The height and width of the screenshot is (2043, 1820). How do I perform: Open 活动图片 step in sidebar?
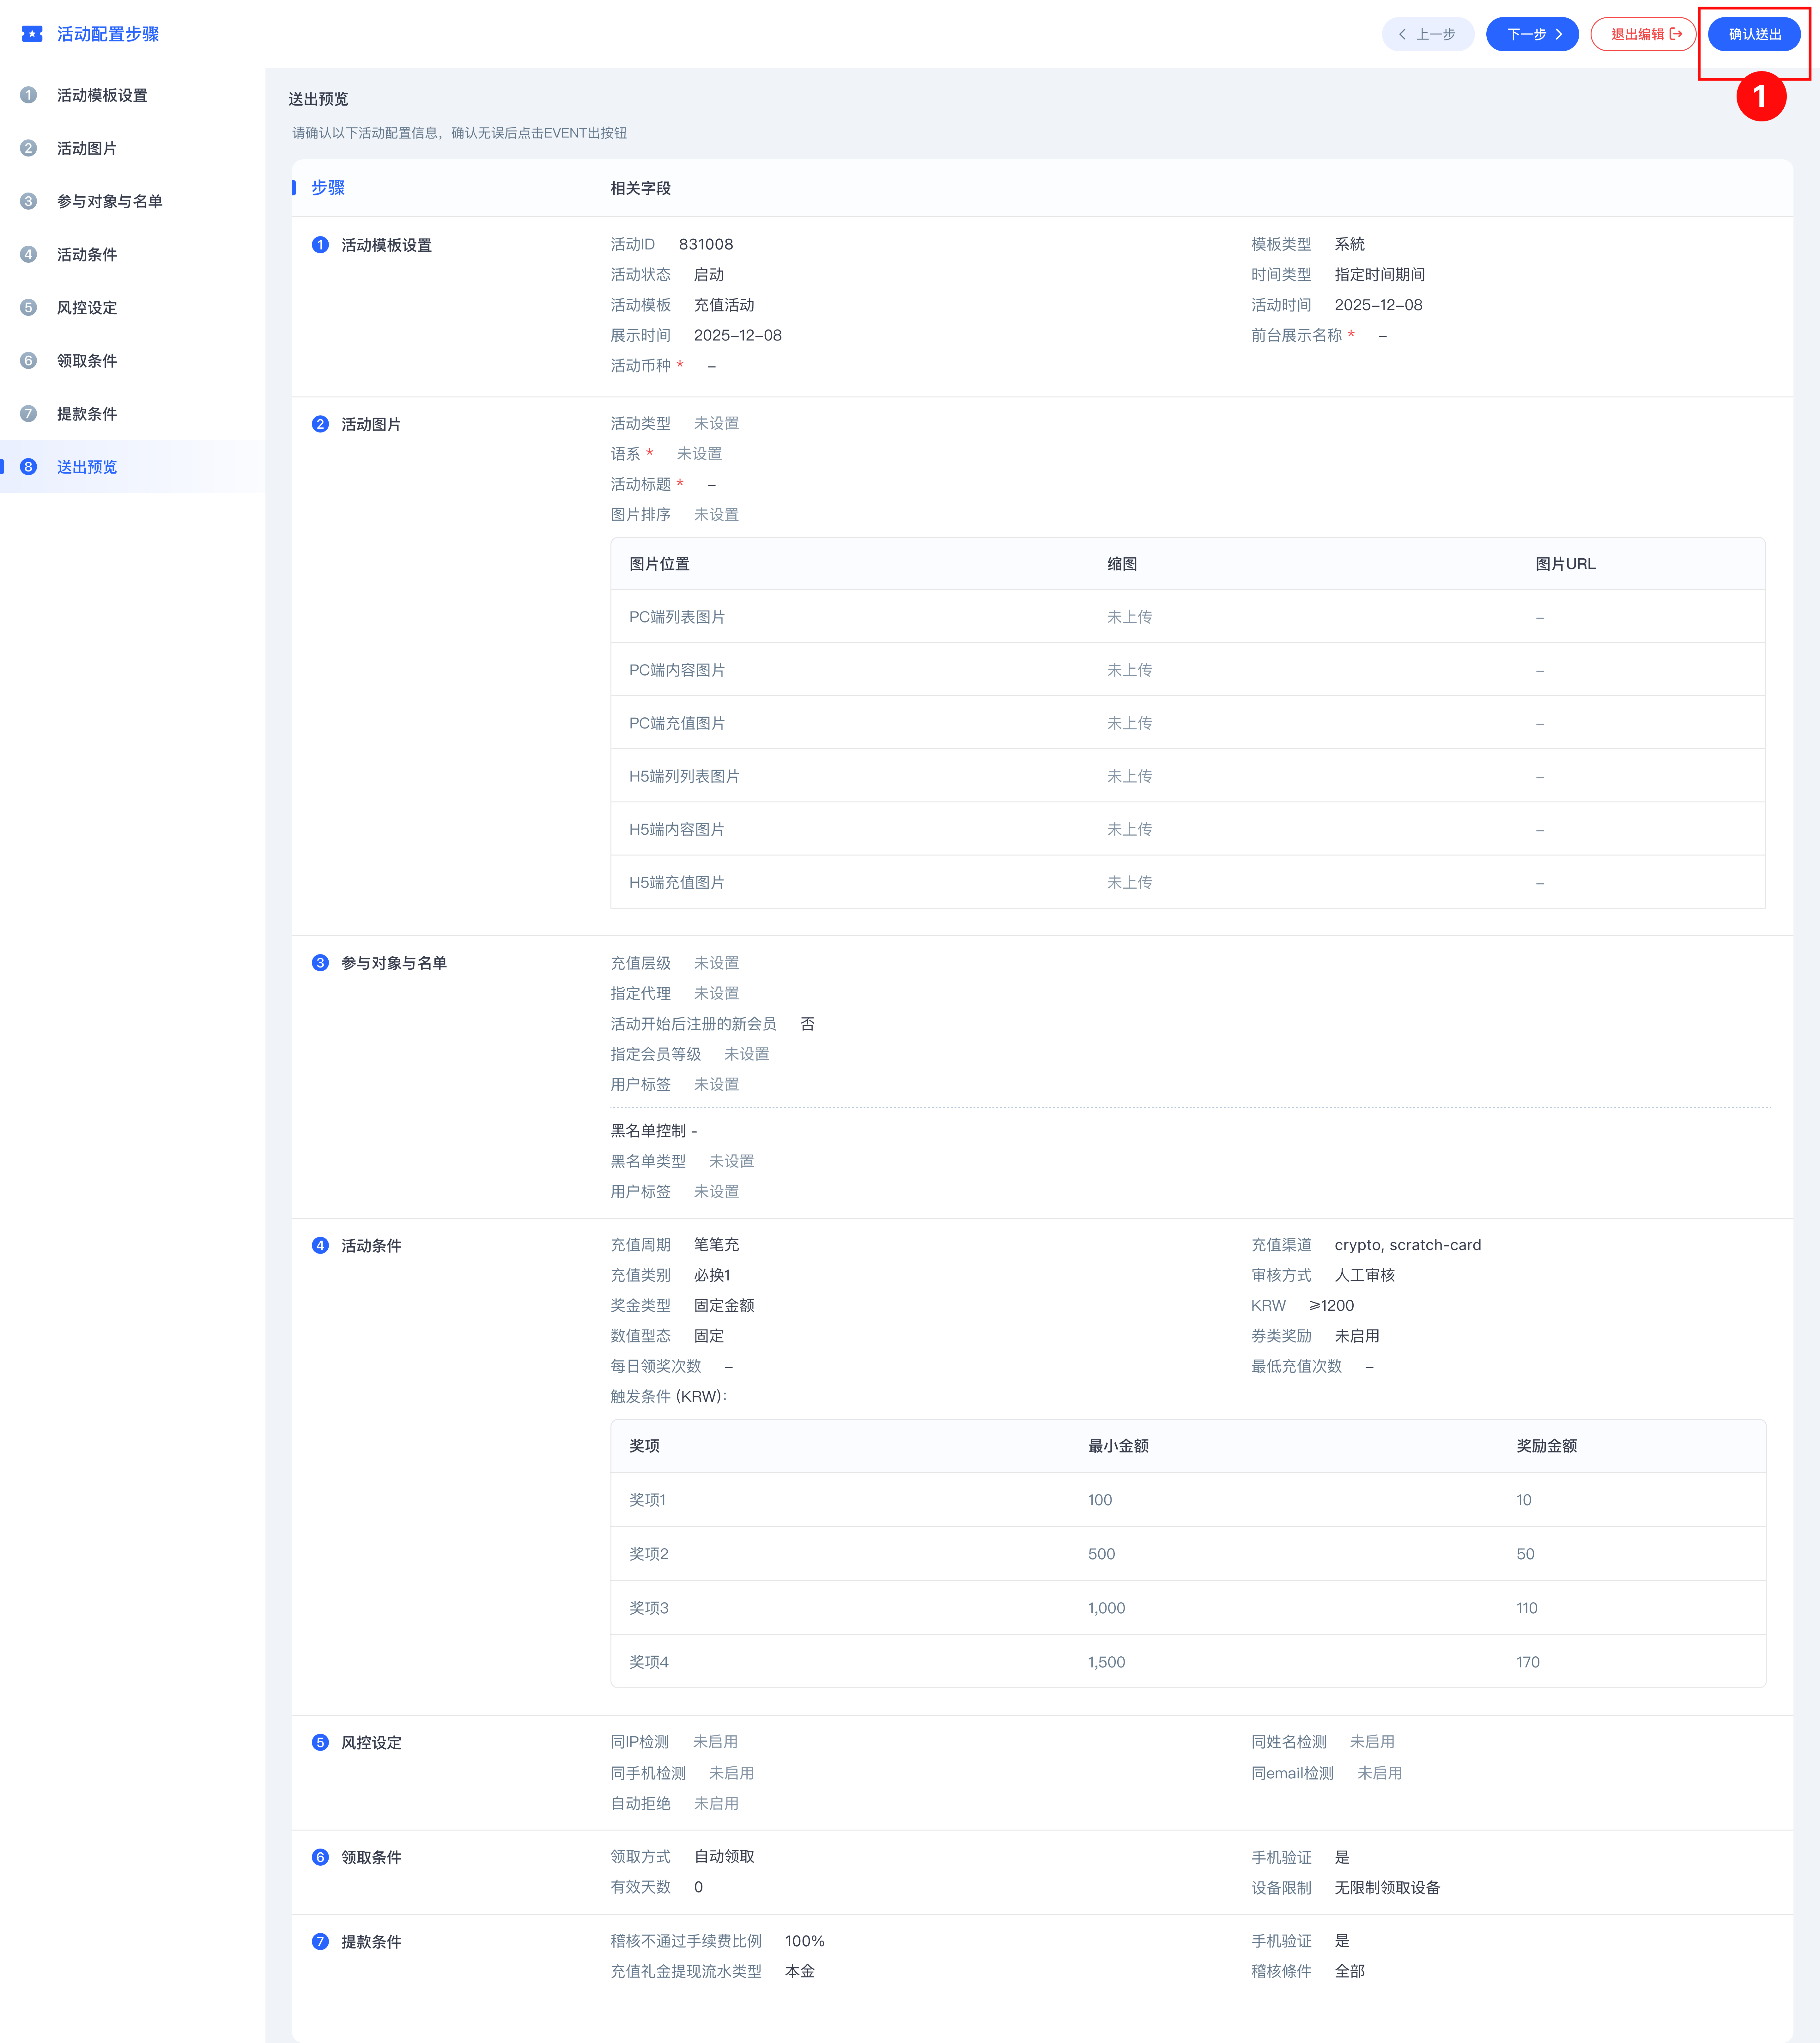pos(87,148)
